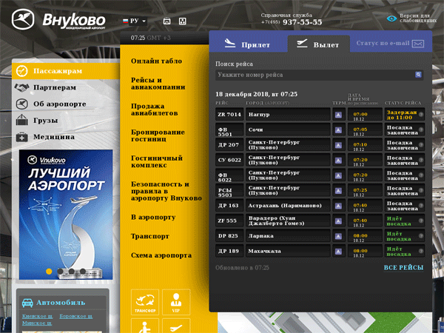Switch to the Прилет arrivals tab
444x333 pixels.
pos(248,44)
